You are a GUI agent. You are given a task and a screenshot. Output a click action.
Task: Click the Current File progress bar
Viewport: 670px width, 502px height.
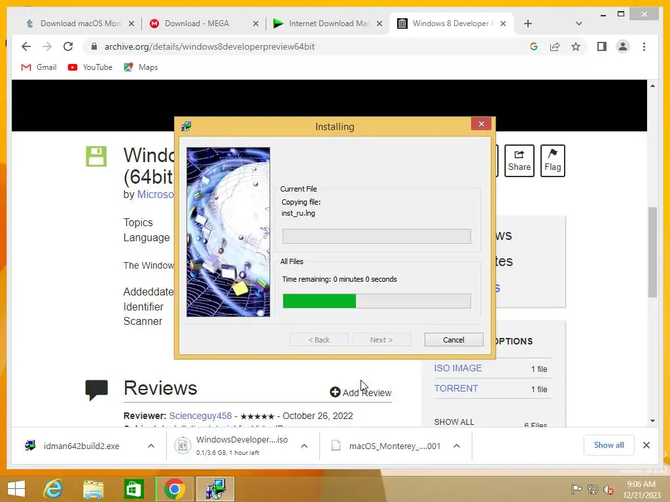(x=376, y=236)
